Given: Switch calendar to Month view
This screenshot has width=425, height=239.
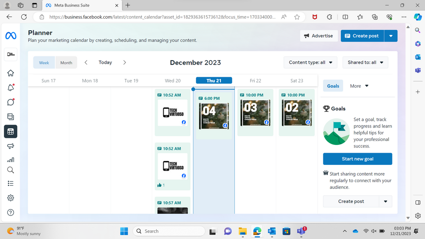Looking at the screenshot, I should (66, 62).
